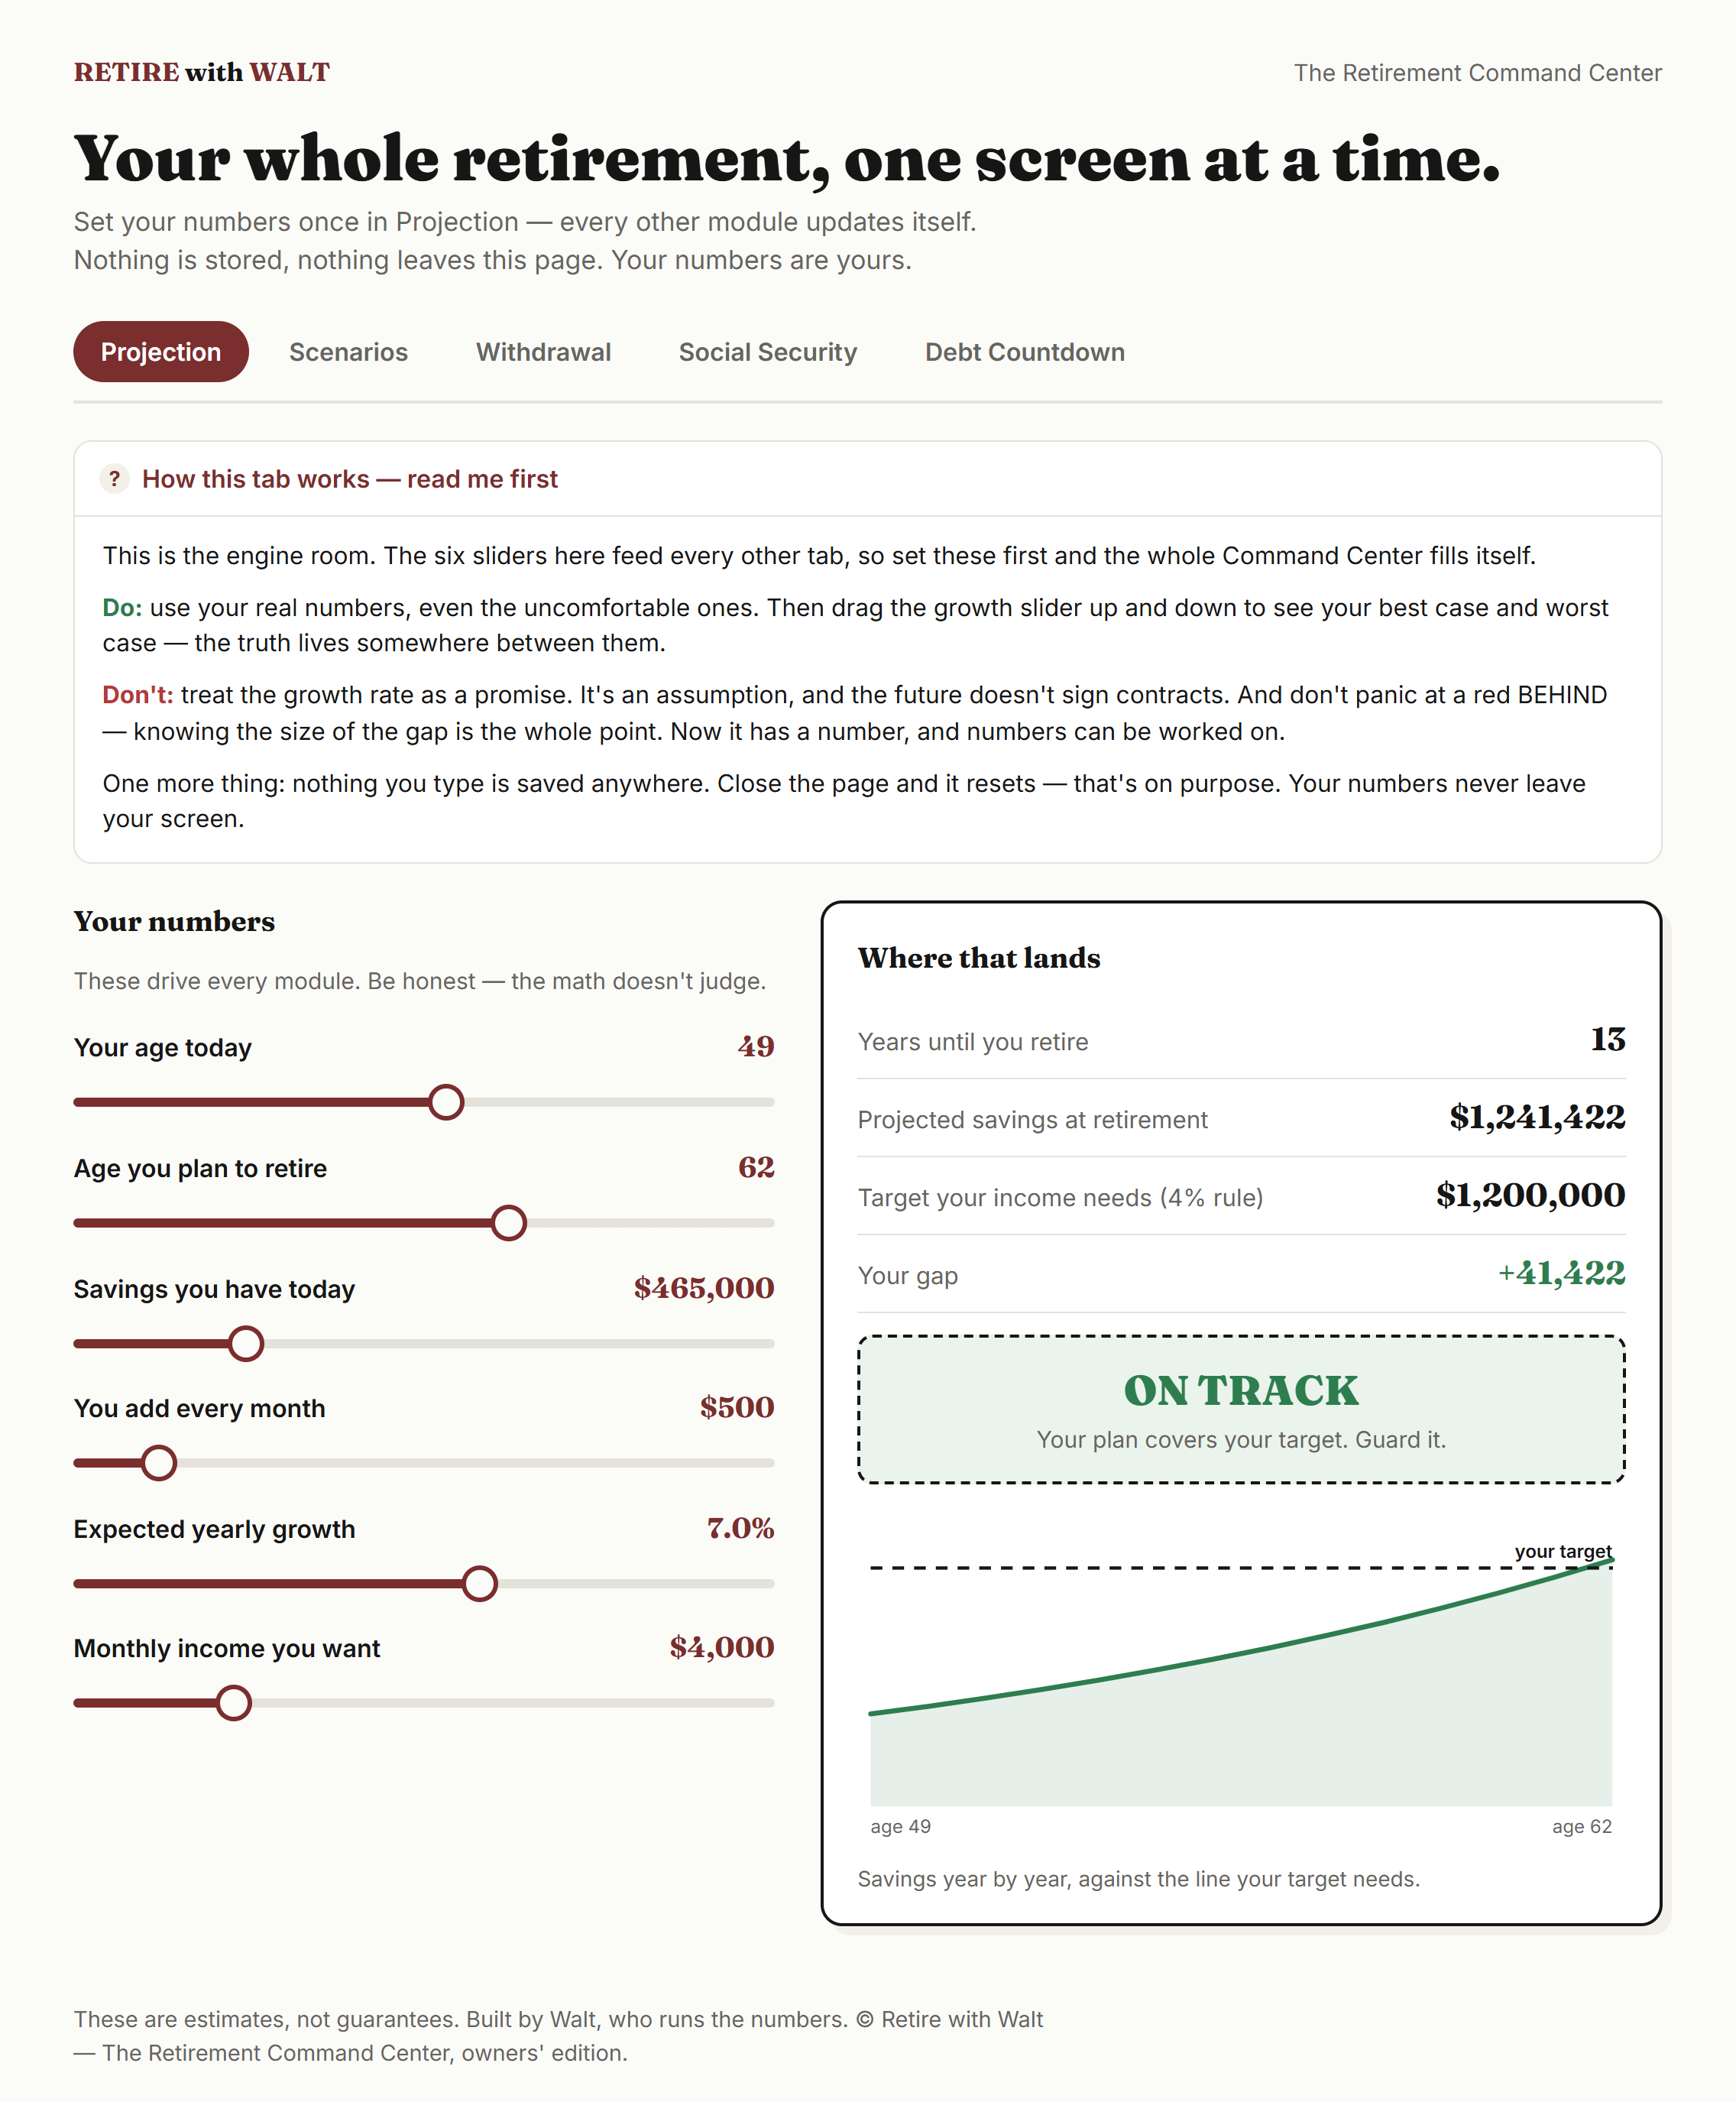Image resolution: width=1736 pixels, height=2102 pixels.
Task: Click the green 'Do:' label
Action: 122,608
